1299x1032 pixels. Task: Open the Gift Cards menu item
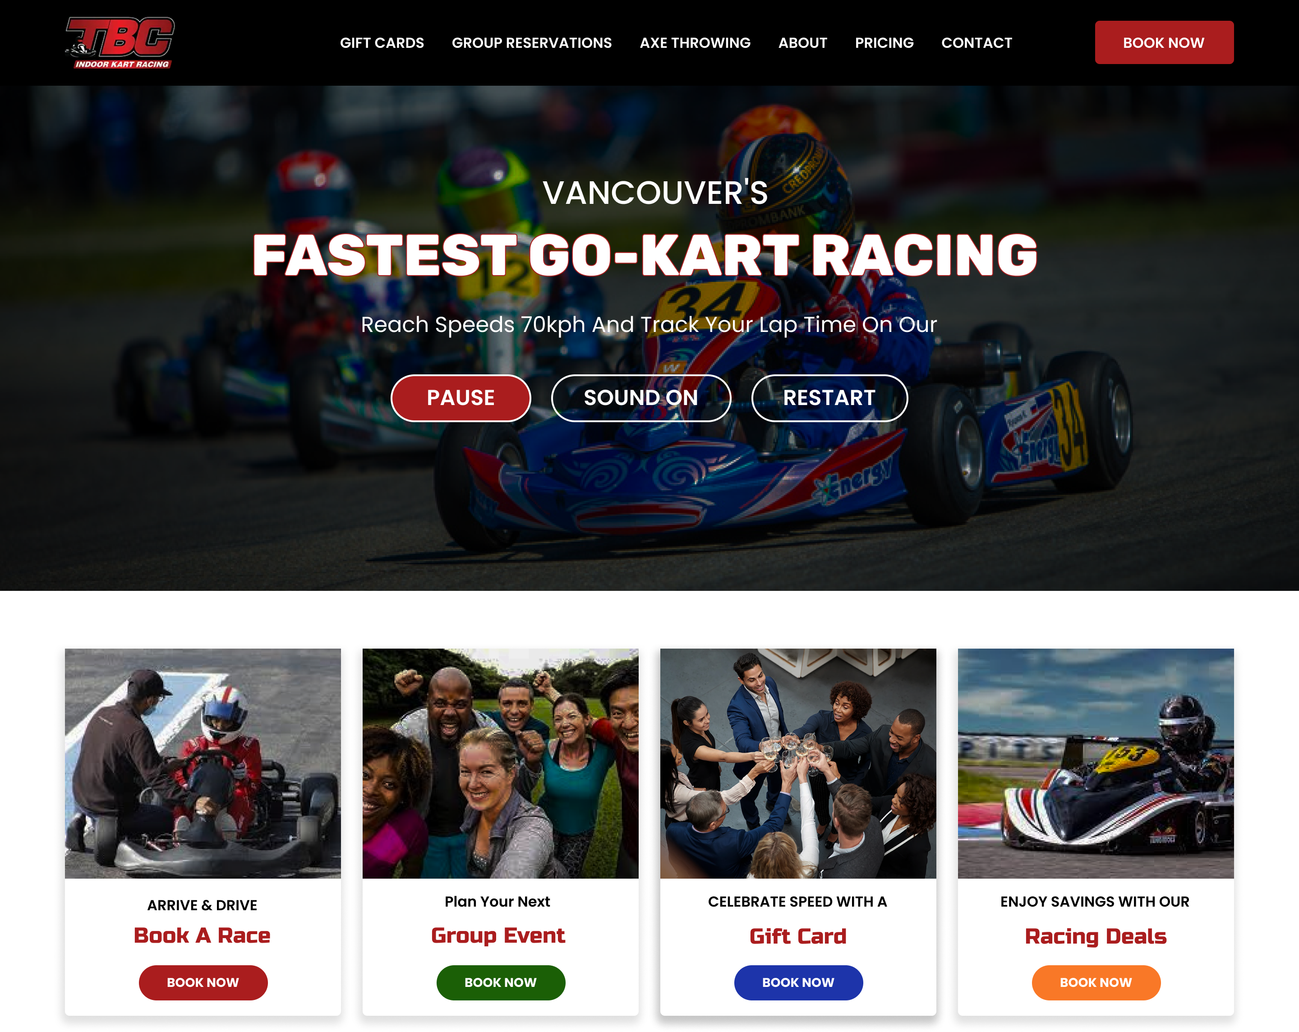pyautogui.click(x=382, y=43)
